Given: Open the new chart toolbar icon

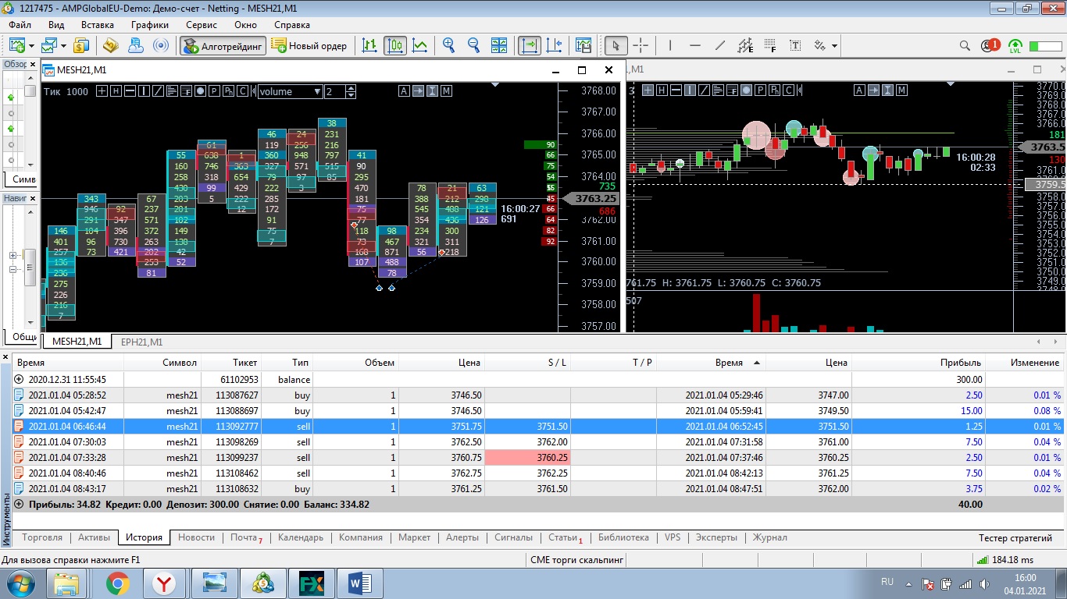Looking at the screenshot, I should point(16,45).
